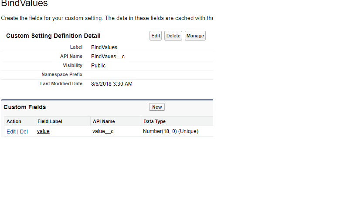Select the BindValues label value text
Screen dimensions: 357x200
(x=104, y=47)
